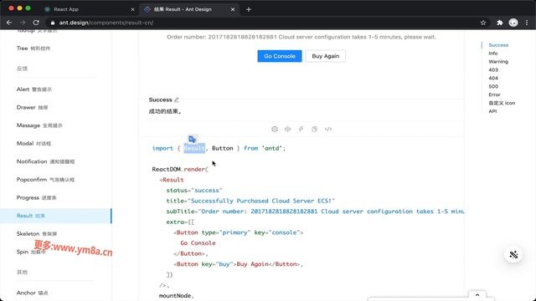536x301 pixels.
Task: Jump to Warning anchor in right nav
Action: [498, 61]
